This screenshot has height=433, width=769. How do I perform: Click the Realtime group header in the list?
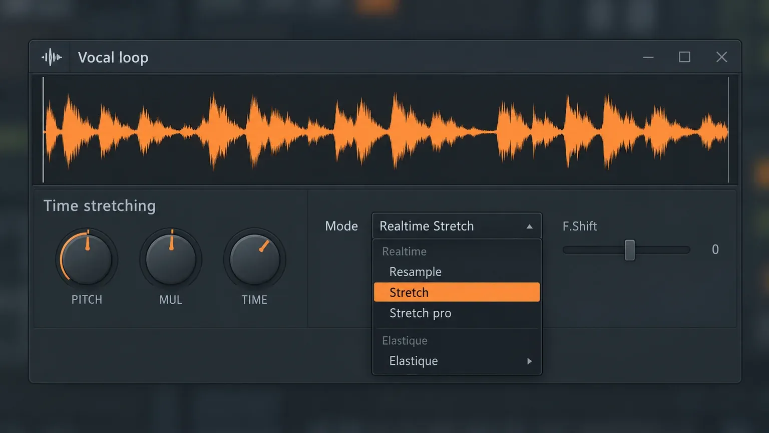405,251
